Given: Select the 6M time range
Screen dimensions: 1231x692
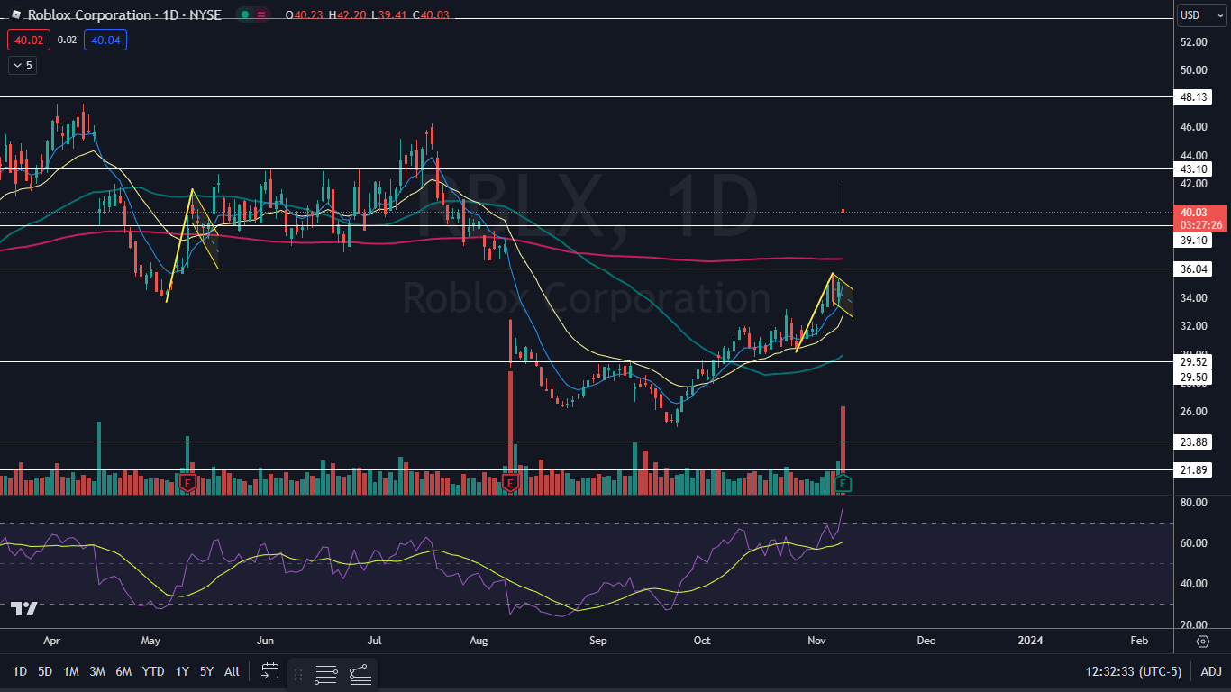Looking at the screenshot, I should [x=124, y=671].
